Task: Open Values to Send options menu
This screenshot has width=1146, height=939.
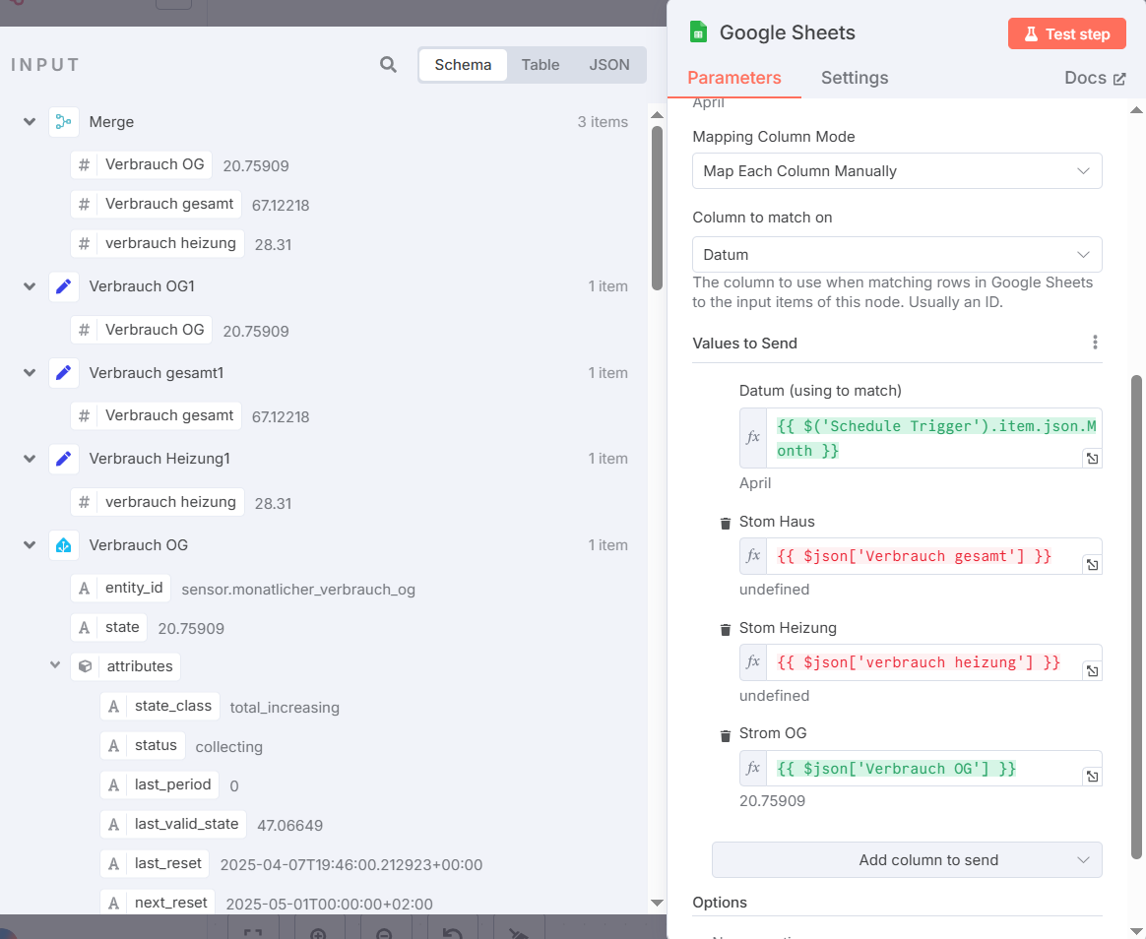Action: tap(1094, 342)
